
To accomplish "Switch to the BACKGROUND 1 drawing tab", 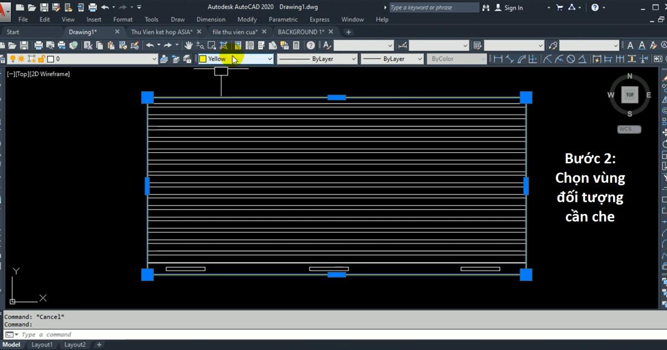I will point(301,32).
